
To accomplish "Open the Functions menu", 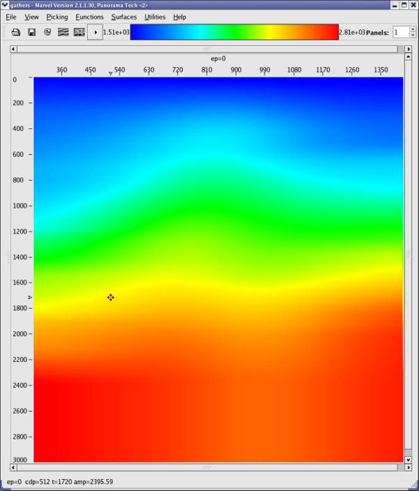I will coord(89,17).
